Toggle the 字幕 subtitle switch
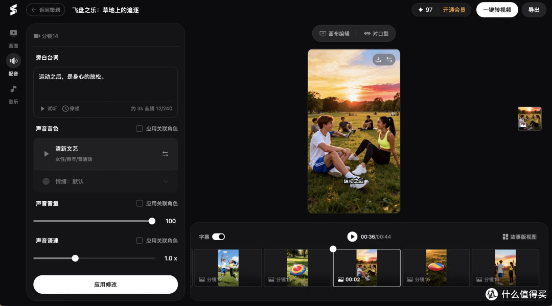Image resolution: width=552 pixels, height=306 pixels. [218, 237]
